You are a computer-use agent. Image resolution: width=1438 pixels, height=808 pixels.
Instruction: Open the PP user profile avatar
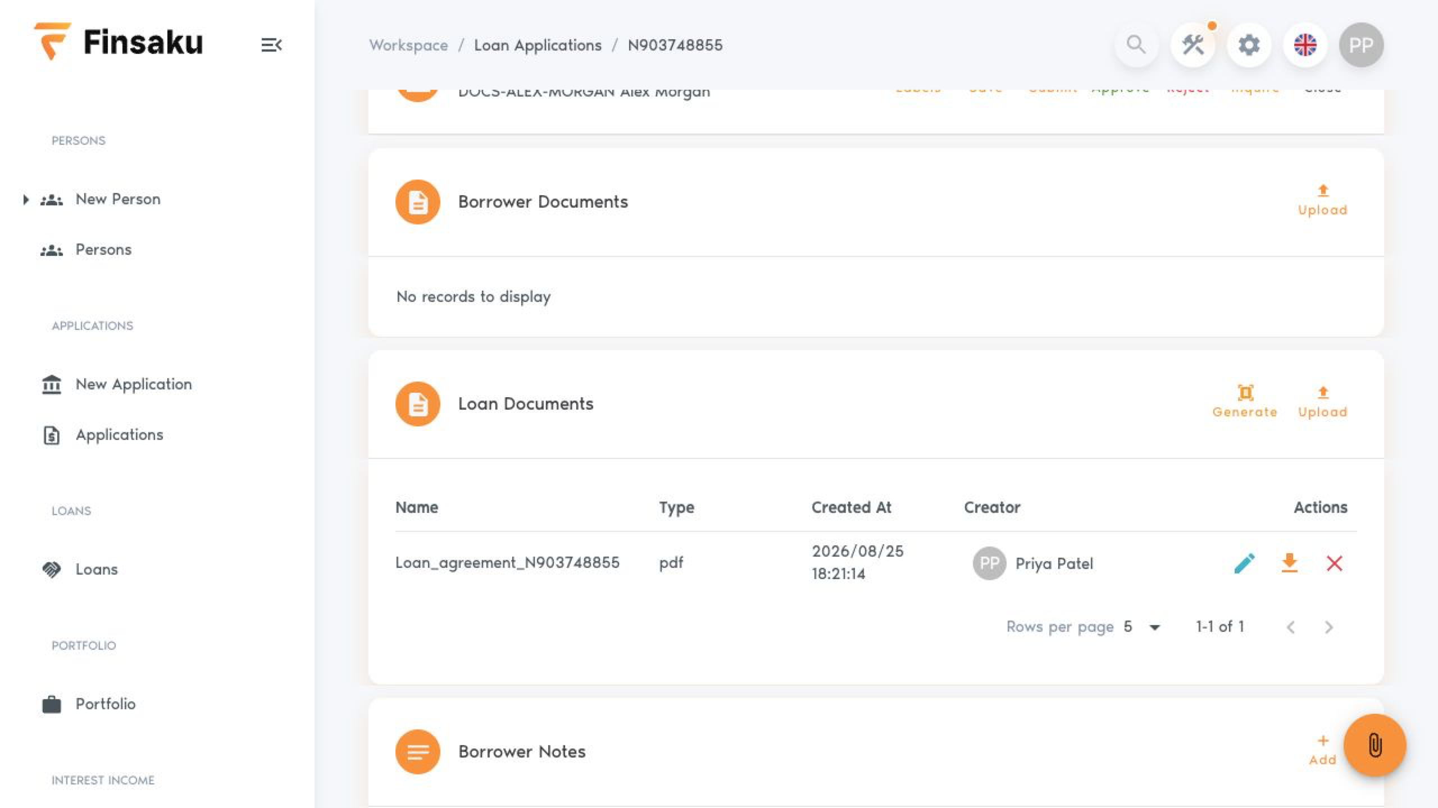(1361, 45)
